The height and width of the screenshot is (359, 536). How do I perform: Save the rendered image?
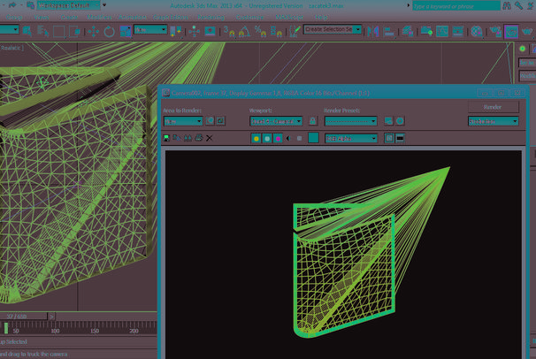167,139
